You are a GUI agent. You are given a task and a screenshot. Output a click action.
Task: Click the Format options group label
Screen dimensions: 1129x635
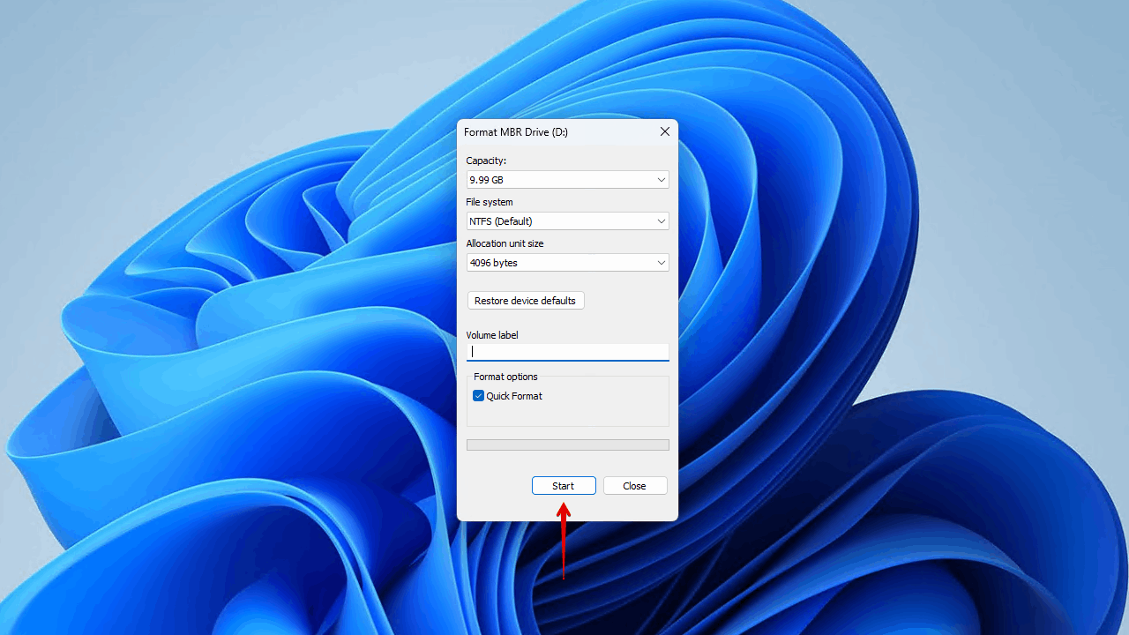tap(505, 377)
